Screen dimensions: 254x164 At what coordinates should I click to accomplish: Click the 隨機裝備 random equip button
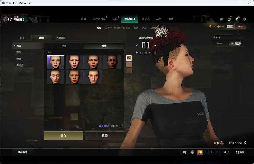tap(23, 152)
